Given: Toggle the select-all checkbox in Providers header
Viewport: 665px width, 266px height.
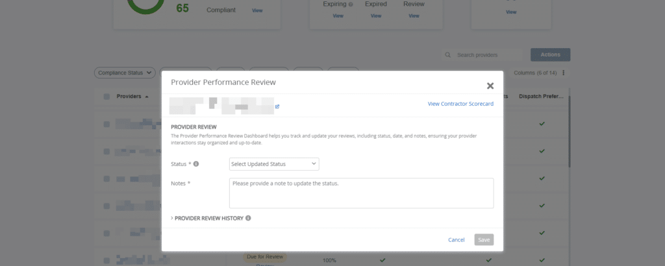Looking at the screenshot, I should pyautogui.click(x=107, y=97).
